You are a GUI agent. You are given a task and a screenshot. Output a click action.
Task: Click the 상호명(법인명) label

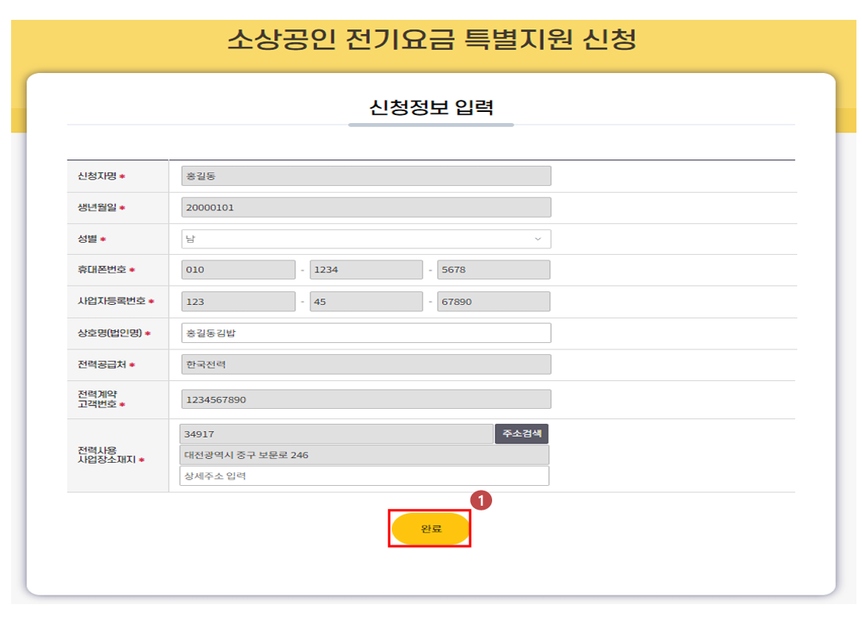(110, 333)
